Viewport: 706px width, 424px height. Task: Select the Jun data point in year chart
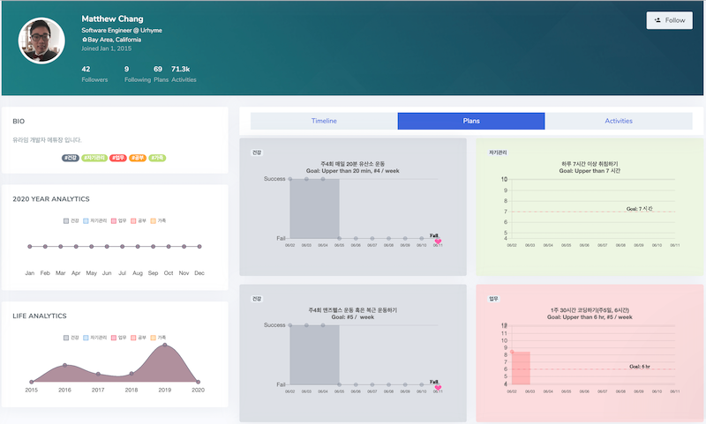[x=107, y=247]
